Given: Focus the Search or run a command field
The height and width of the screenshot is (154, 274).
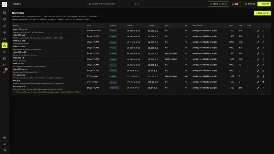Looking at the screenshot, I should coord(114,4).
